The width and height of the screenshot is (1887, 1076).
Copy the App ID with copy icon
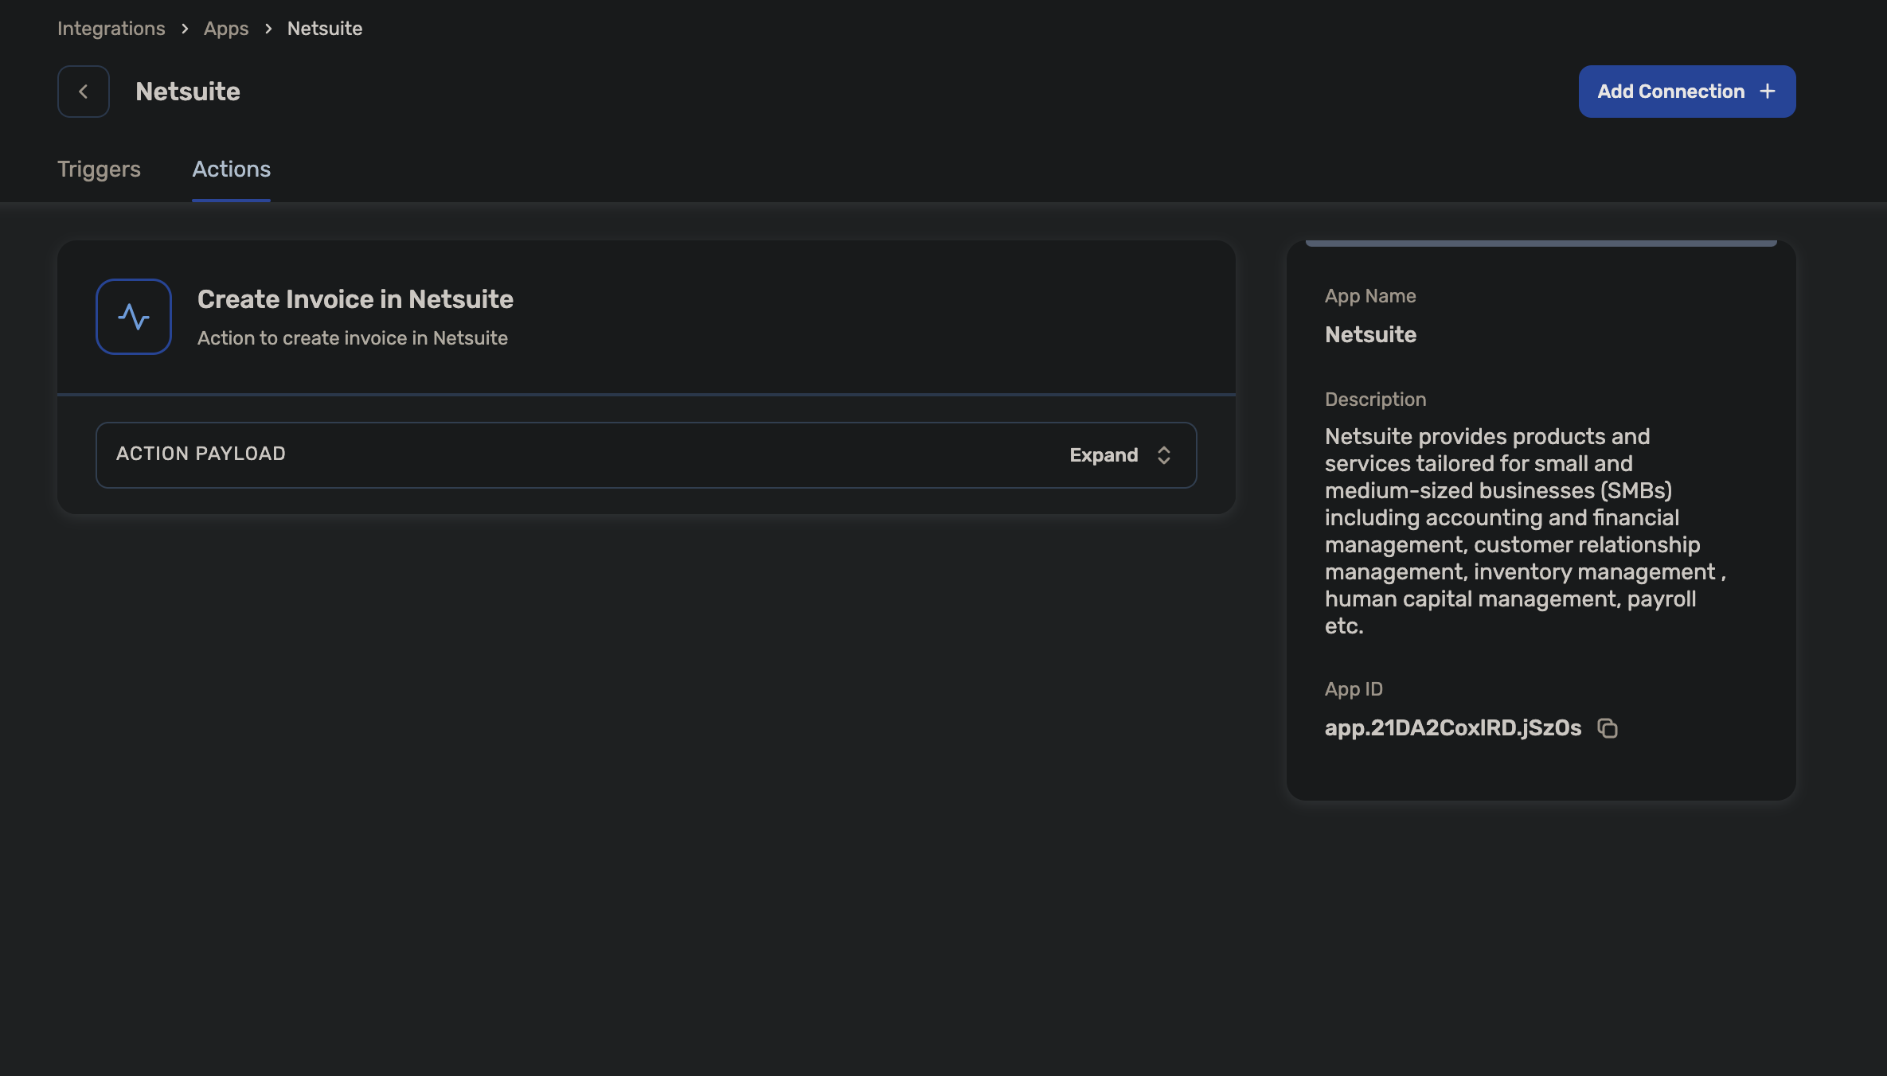click(1607, 728)
